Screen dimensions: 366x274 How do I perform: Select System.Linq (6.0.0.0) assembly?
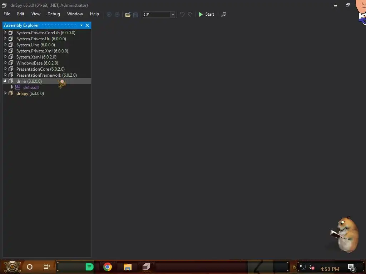35,45
